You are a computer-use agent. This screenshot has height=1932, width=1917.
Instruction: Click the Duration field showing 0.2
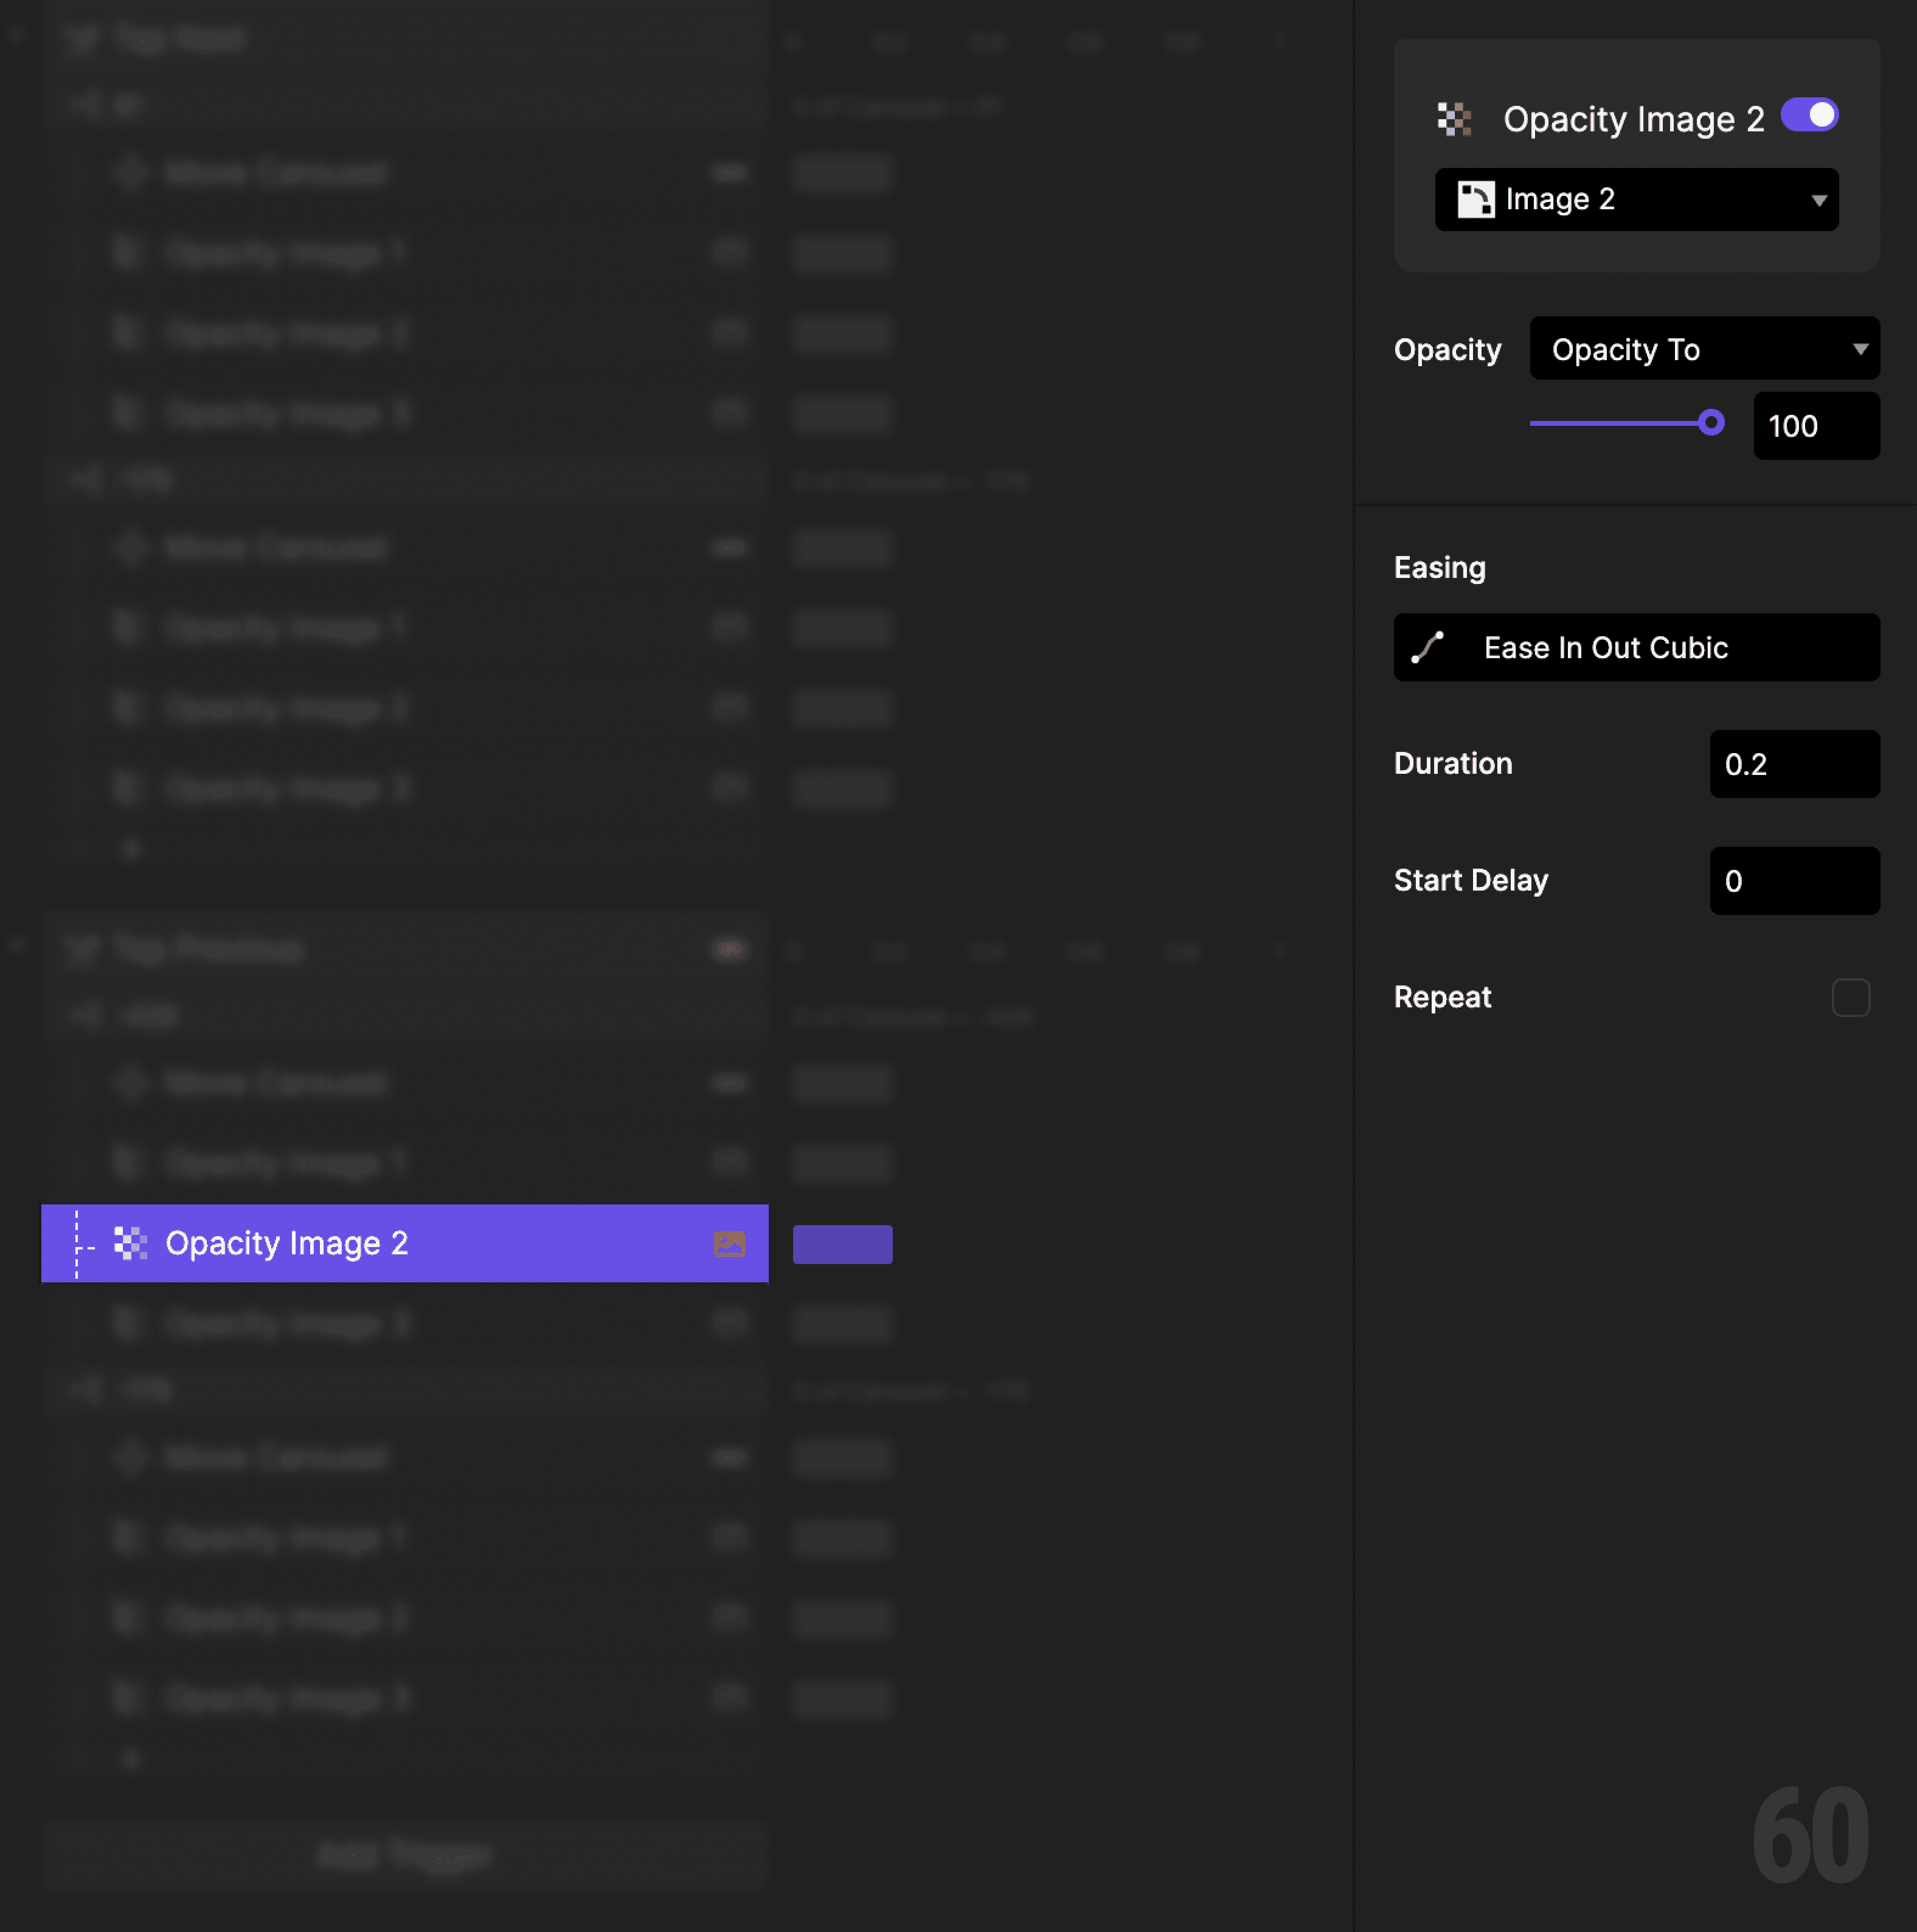coord(1794,764)
